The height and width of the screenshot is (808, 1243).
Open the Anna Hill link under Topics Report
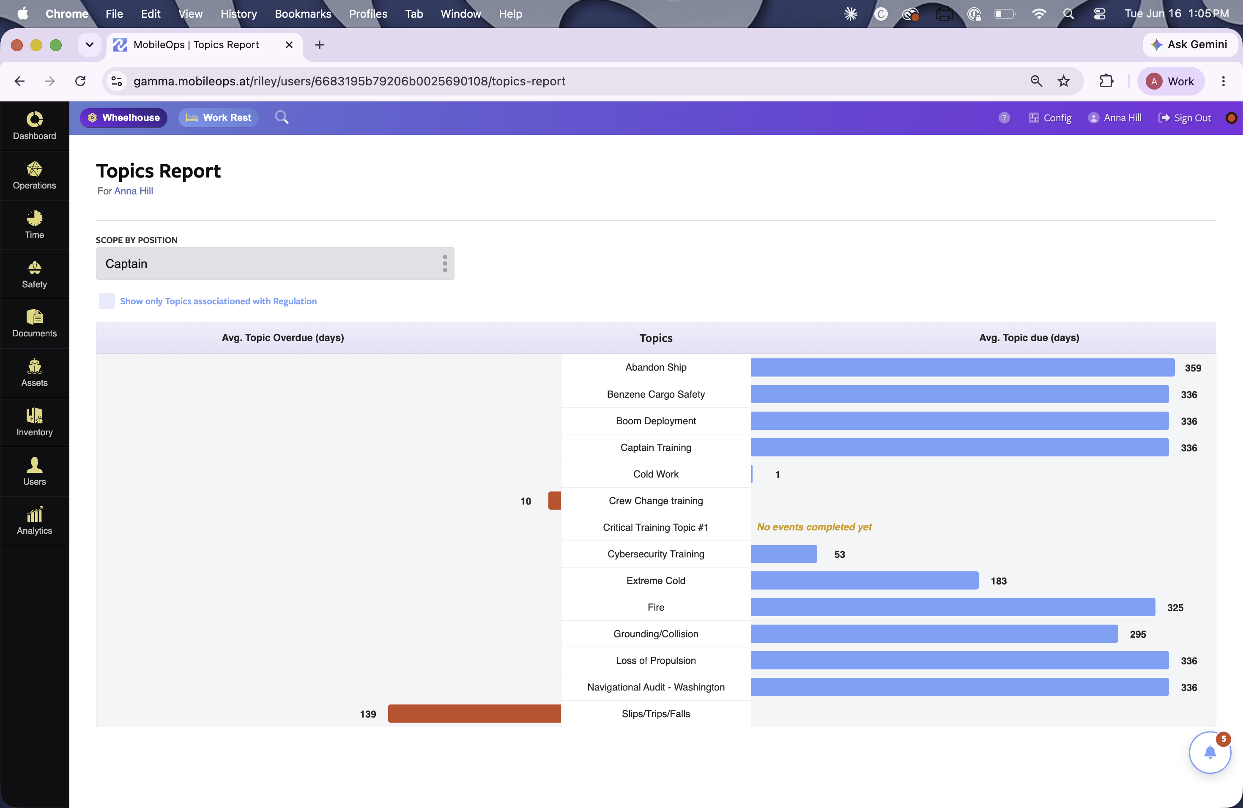tap(134, 191)
